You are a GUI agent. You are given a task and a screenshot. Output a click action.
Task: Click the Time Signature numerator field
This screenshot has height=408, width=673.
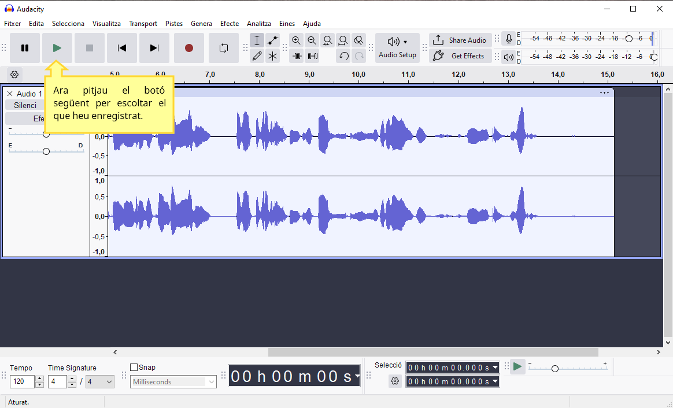pos(57,381)
